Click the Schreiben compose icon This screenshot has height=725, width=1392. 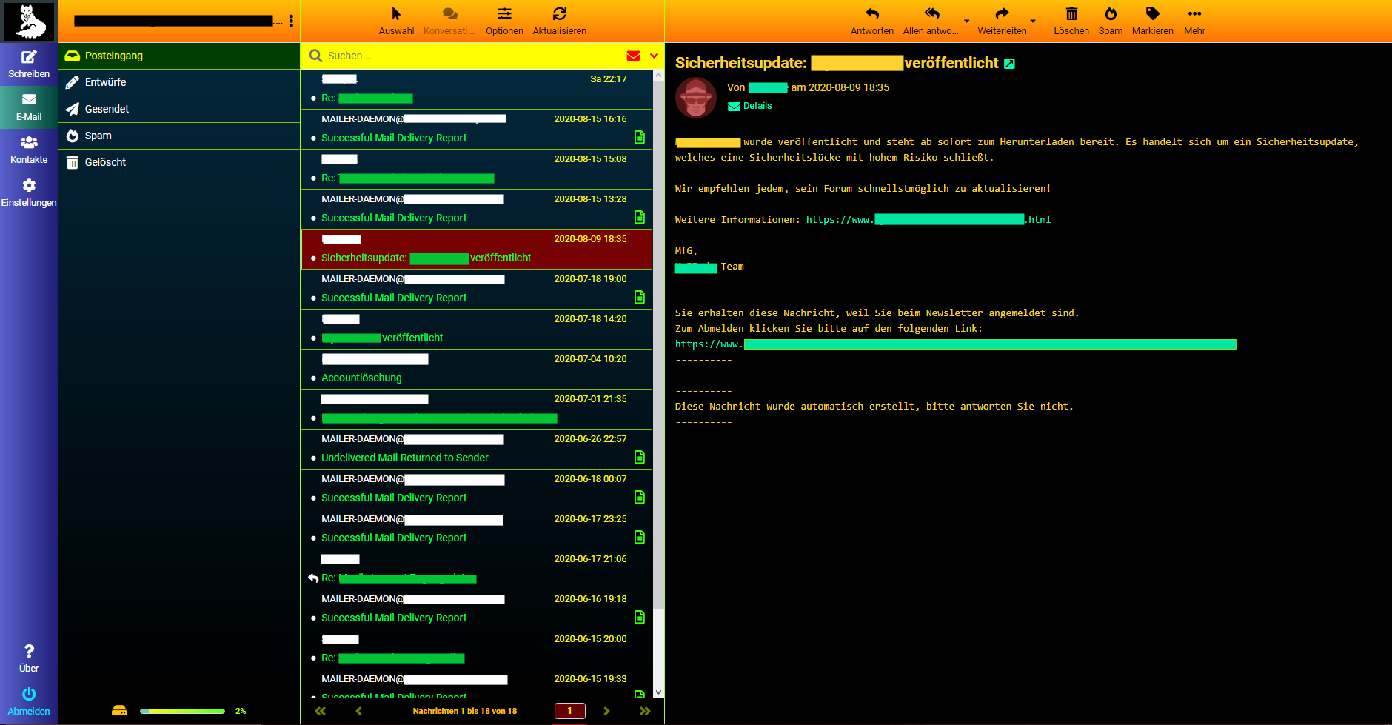point(29,57)
